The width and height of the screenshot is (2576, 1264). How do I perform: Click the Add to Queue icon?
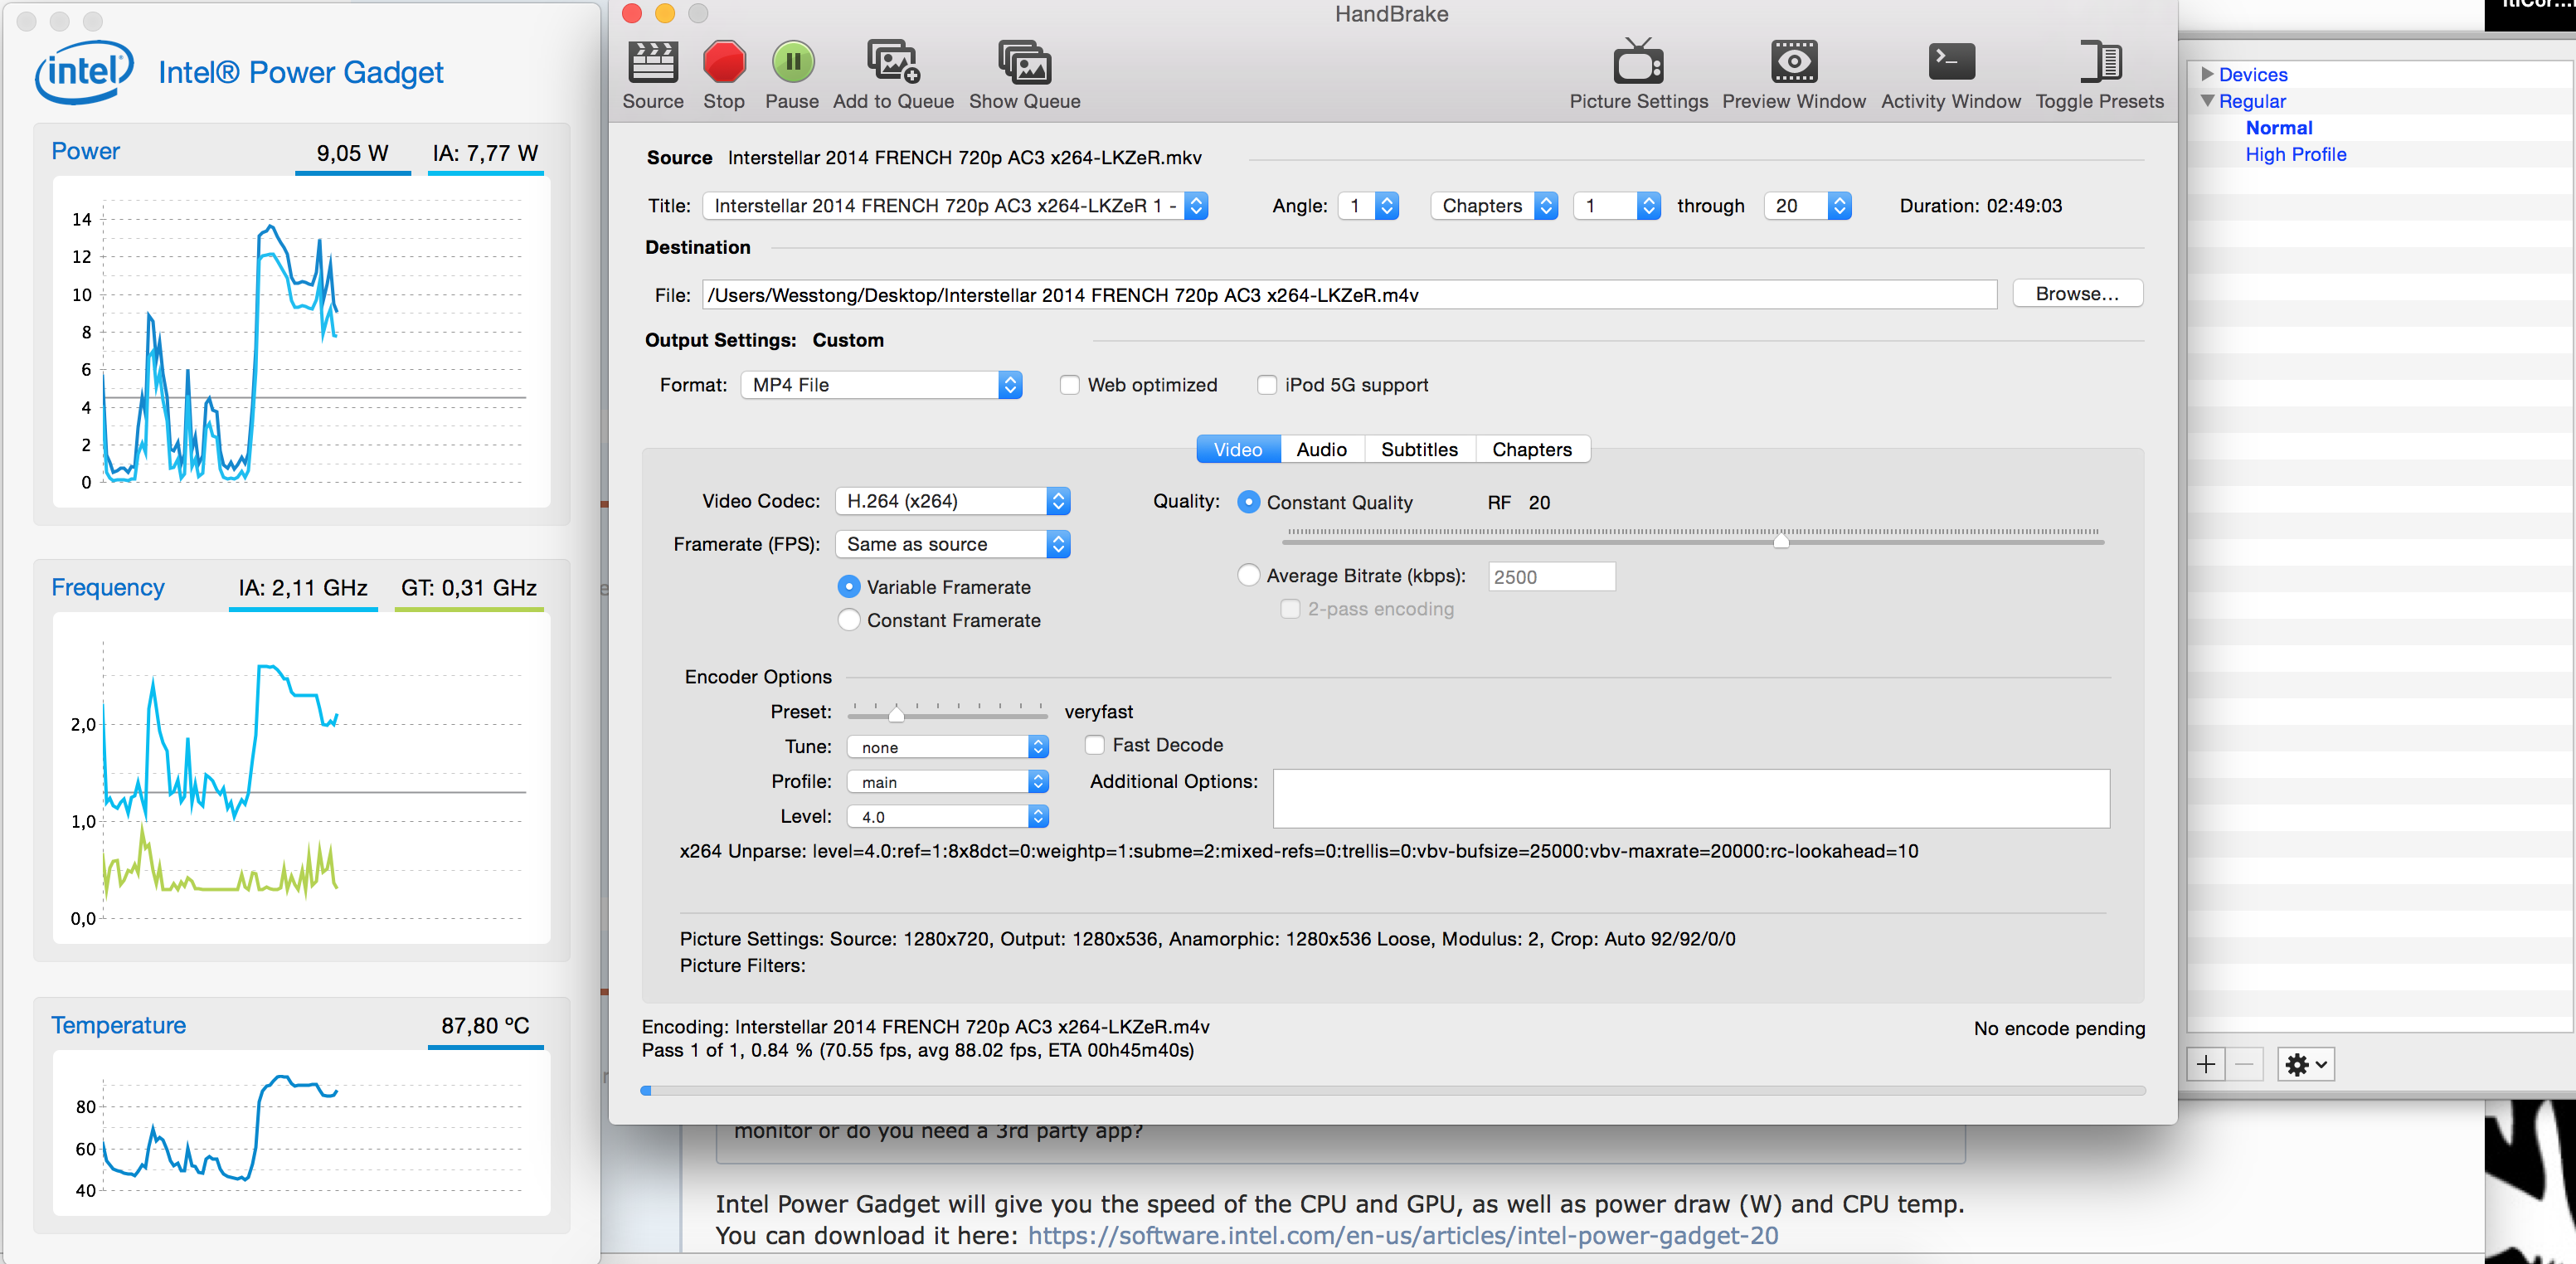pos(892,63)
